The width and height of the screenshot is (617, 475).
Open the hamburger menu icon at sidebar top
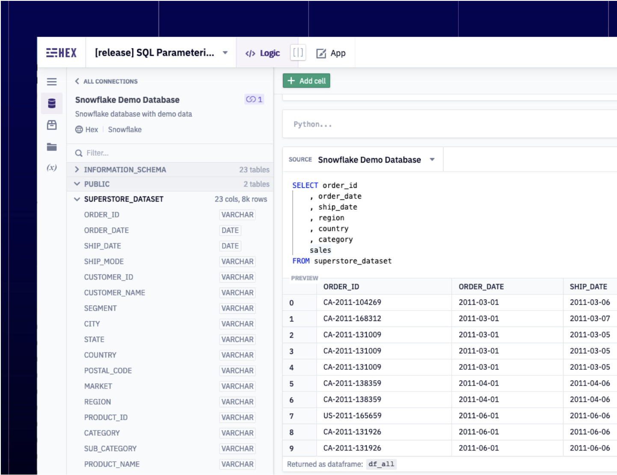tap(52, 82)
